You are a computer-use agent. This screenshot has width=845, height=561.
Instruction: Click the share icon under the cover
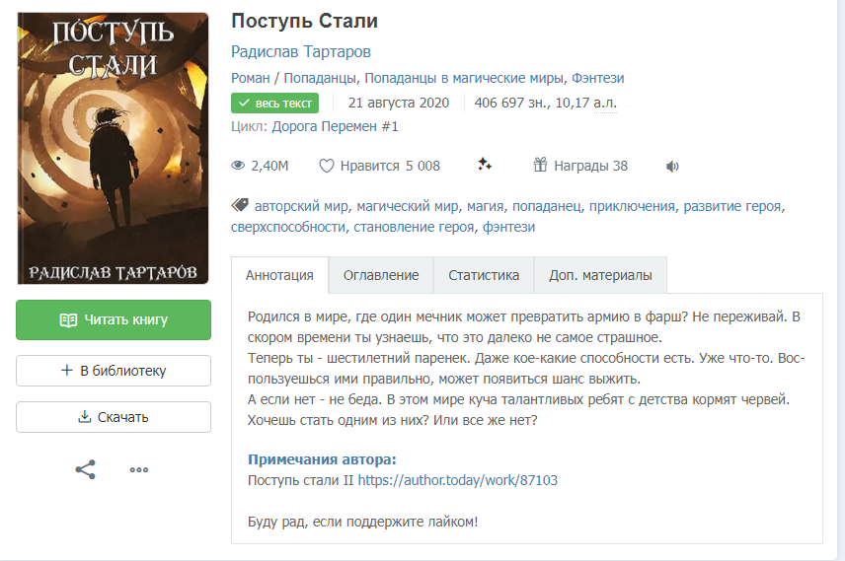coord(85,469)
